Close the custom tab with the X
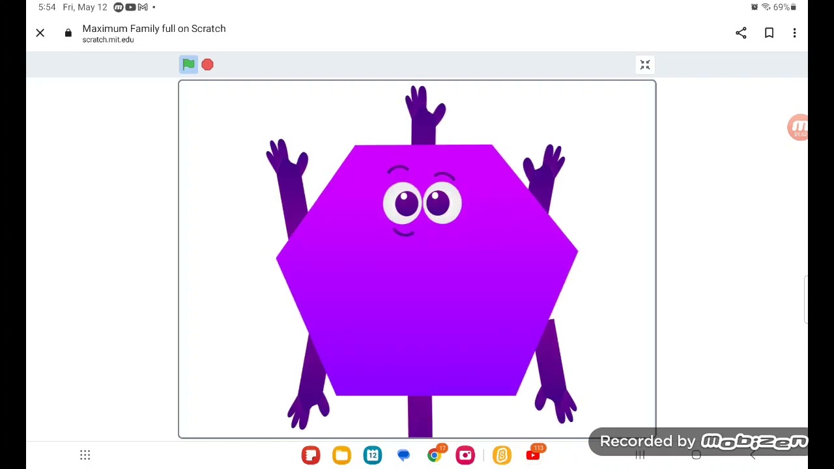This screenshot has height=469, width=834. click(40, 33)
